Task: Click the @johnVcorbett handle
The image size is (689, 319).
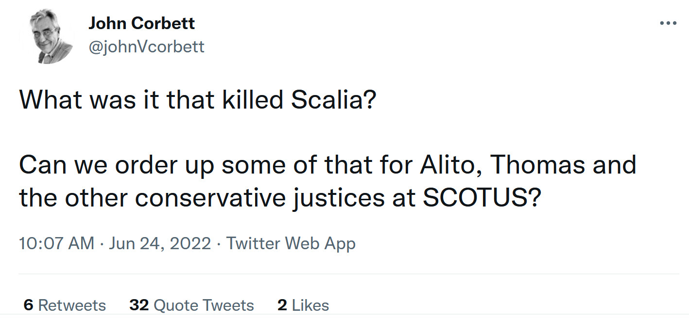Action: click(146, 47)
